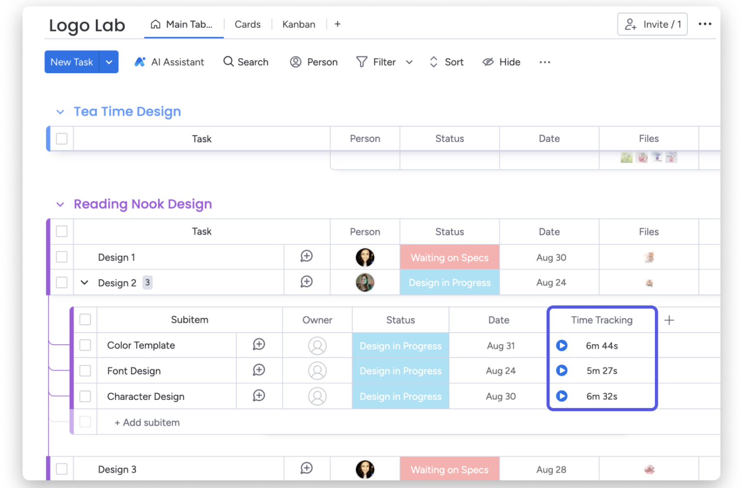Collapse the Design 2 subitems
This screenshot has height=488, width=743.
tap(85, 282)
